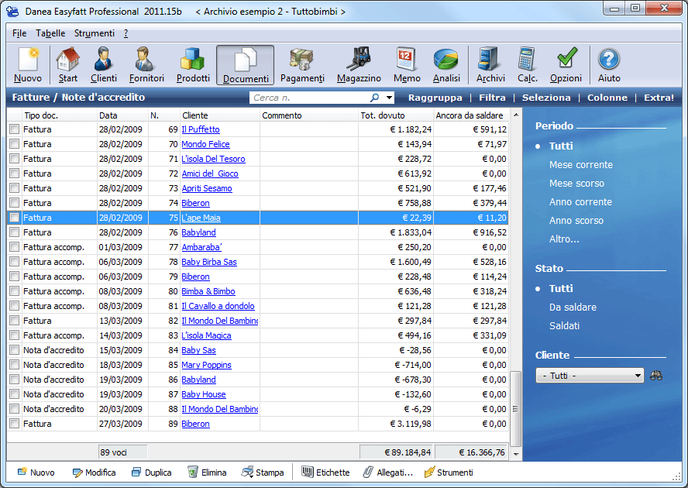The height and width of the screenshot is (488, 688).
Task: Open the Extra! menu
Action: point(659,98)
